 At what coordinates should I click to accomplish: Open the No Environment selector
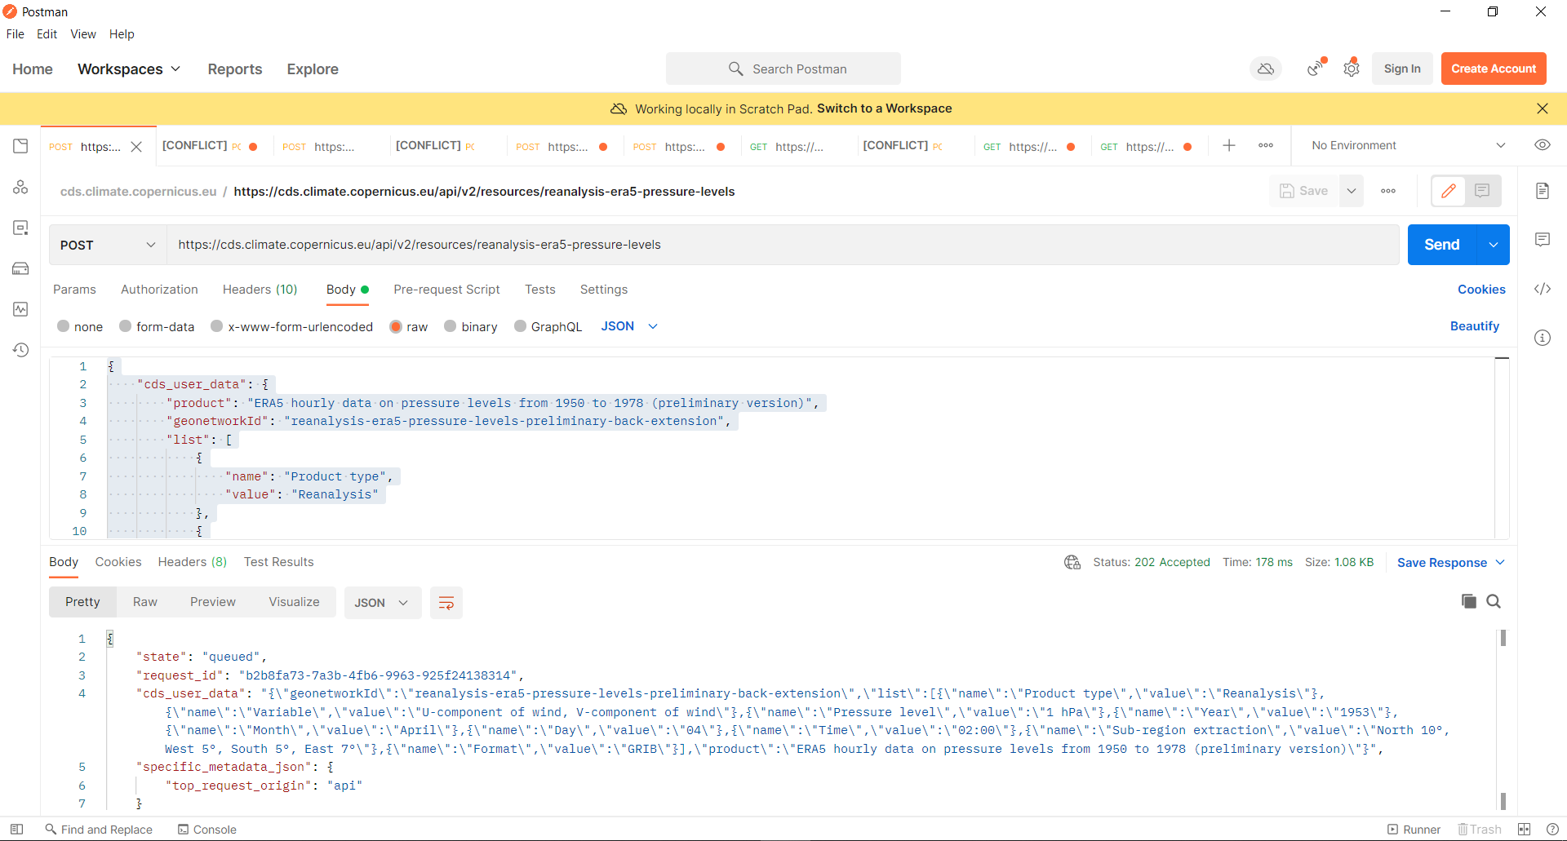point(1408,145)
